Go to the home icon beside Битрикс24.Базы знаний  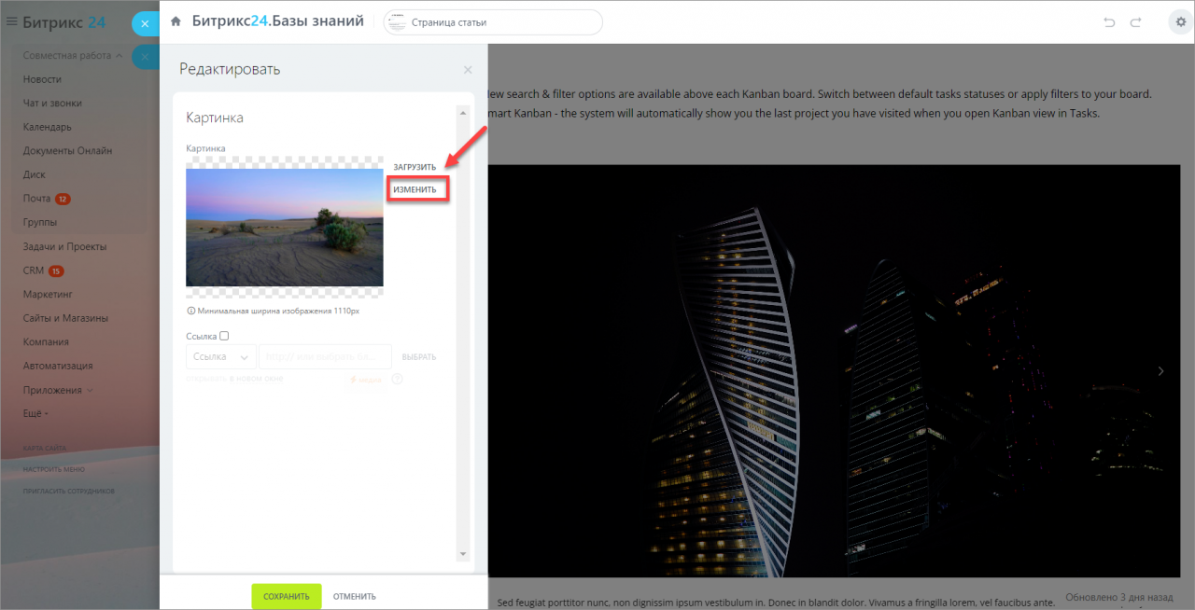[x=176, y=21]
